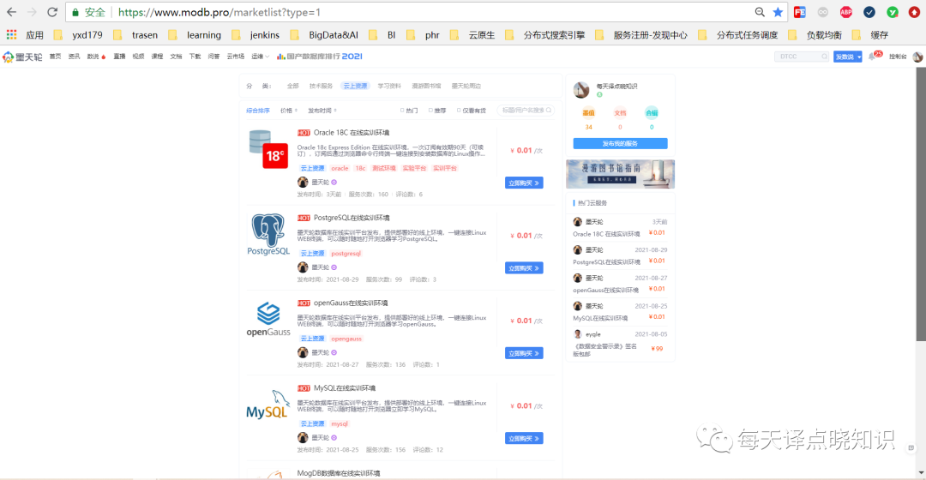
Task: Open the Chrome apps grid shortcut
Action: coord(11,35)
